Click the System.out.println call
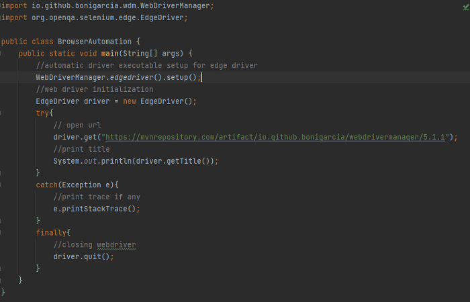The width and height of the screenshot is (470, 302). [x=136, y=161]
